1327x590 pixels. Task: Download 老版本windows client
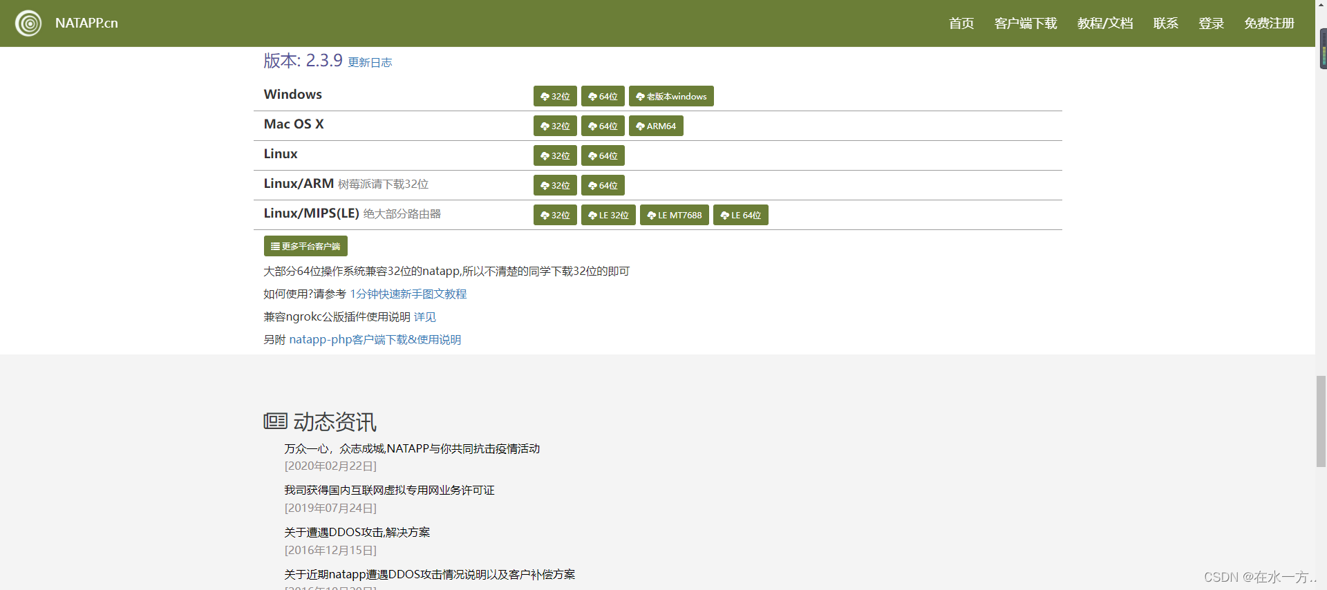pos(671,96)
